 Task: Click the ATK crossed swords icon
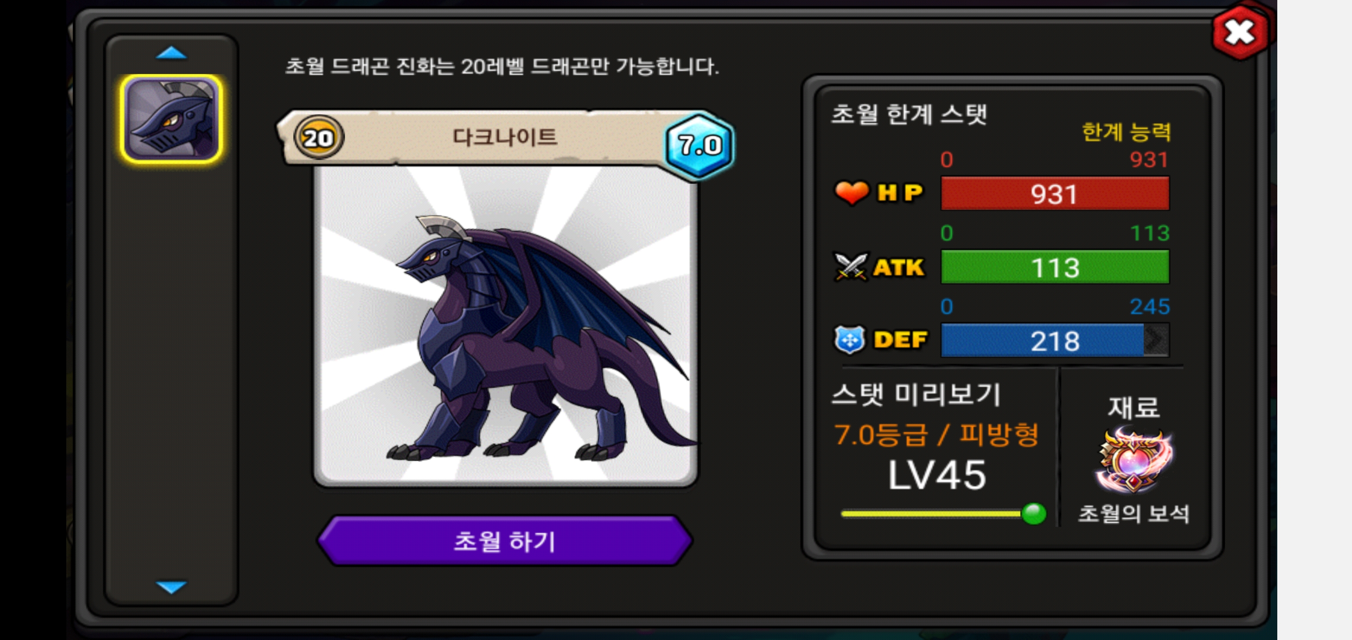[851, 267]
